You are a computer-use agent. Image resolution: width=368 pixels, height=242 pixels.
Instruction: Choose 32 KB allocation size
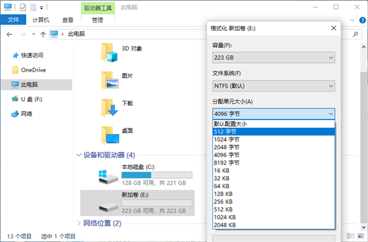point(273,178)
